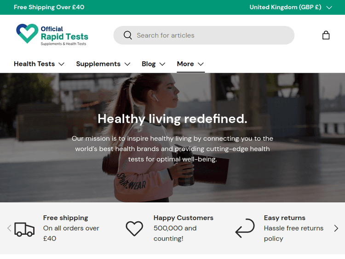Click the return arrow Easy returns icon

point(245,229)
